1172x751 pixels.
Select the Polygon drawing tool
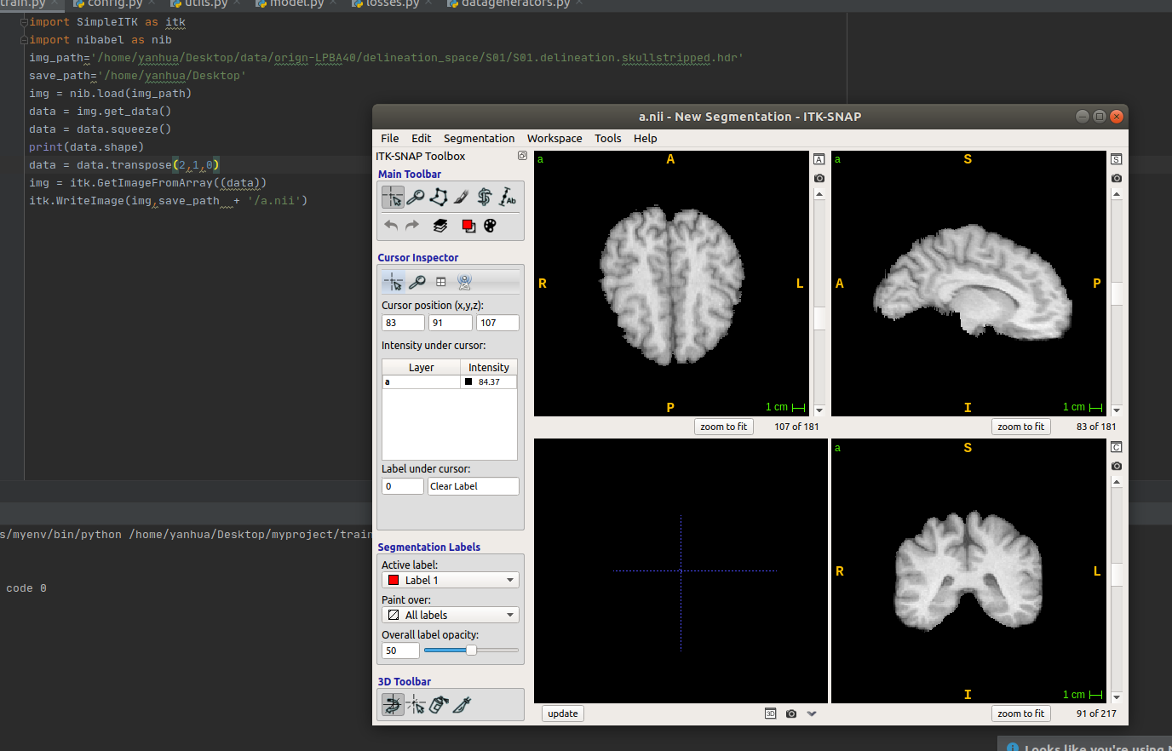pos(439,198)
